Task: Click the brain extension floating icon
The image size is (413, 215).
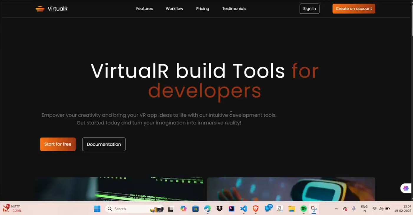Action: pyautogui.click(x=406, y=188)
